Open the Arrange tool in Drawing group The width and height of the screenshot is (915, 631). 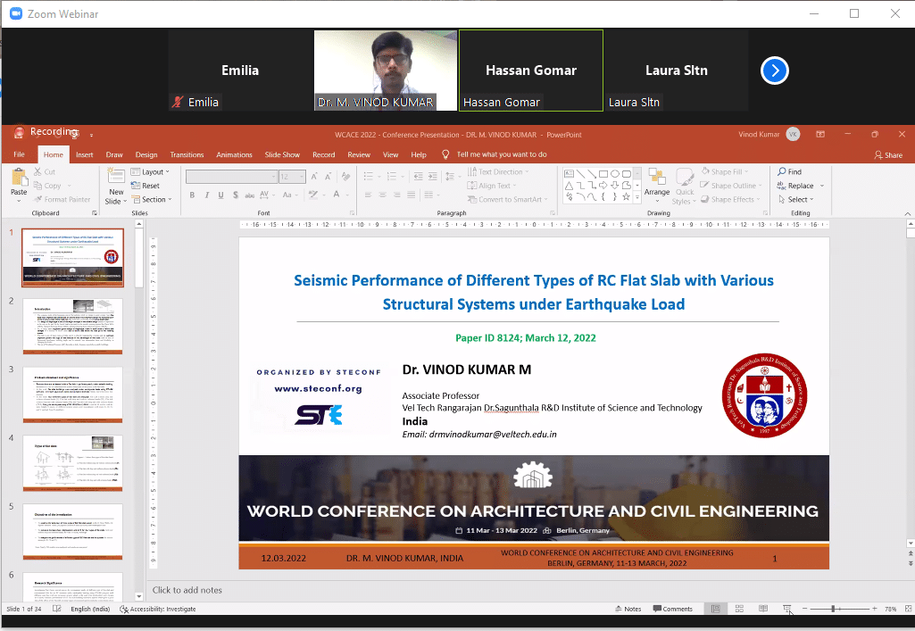657,181
